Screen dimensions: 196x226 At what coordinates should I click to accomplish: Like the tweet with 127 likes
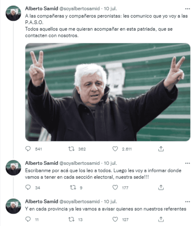[x=115, y=219]
